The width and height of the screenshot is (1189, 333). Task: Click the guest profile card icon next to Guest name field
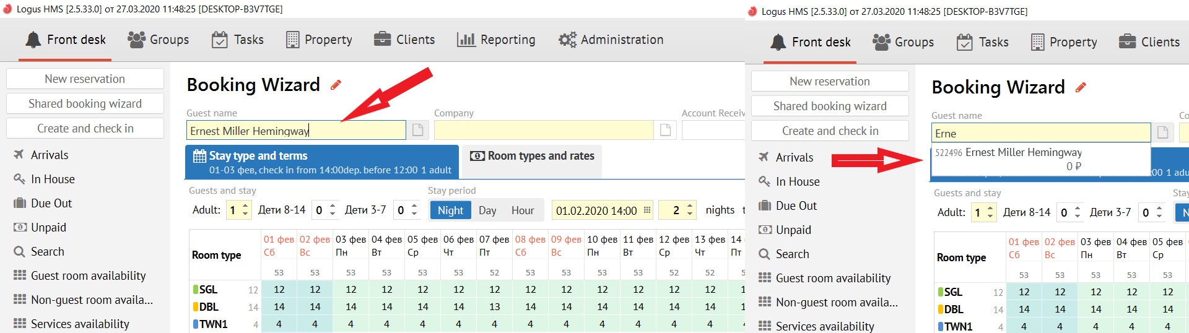coord(418,130)
